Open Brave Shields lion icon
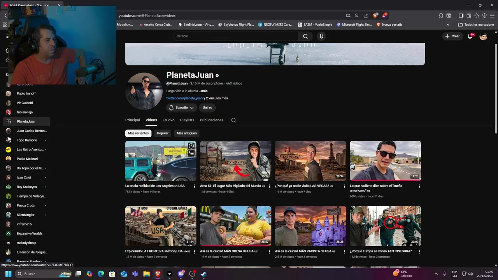The height and width of the screenshot is (280, 498). point(375,16)
